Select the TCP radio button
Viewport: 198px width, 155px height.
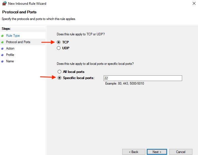(x=58, y=42)
